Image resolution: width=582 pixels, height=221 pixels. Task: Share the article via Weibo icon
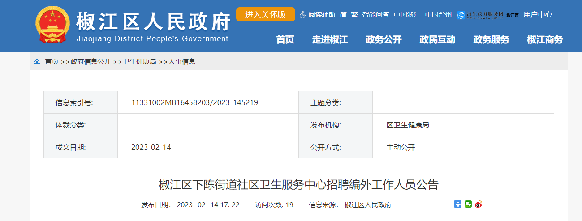478,204
